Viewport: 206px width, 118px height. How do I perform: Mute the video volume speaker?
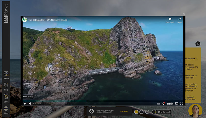click(30, 104)
